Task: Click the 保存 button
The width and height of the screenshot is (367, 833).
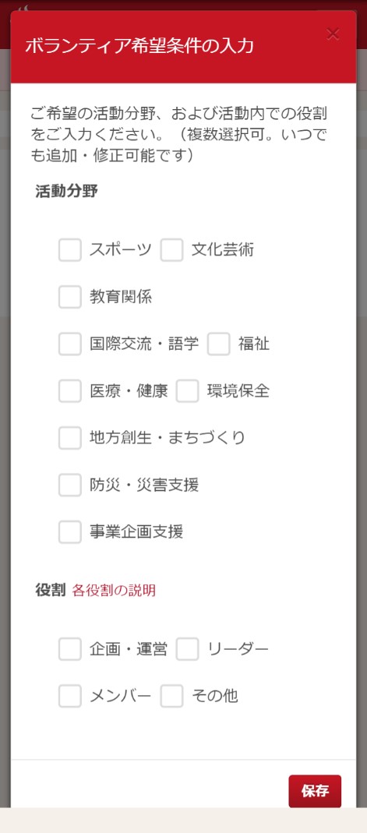Action: click(315, 791)
